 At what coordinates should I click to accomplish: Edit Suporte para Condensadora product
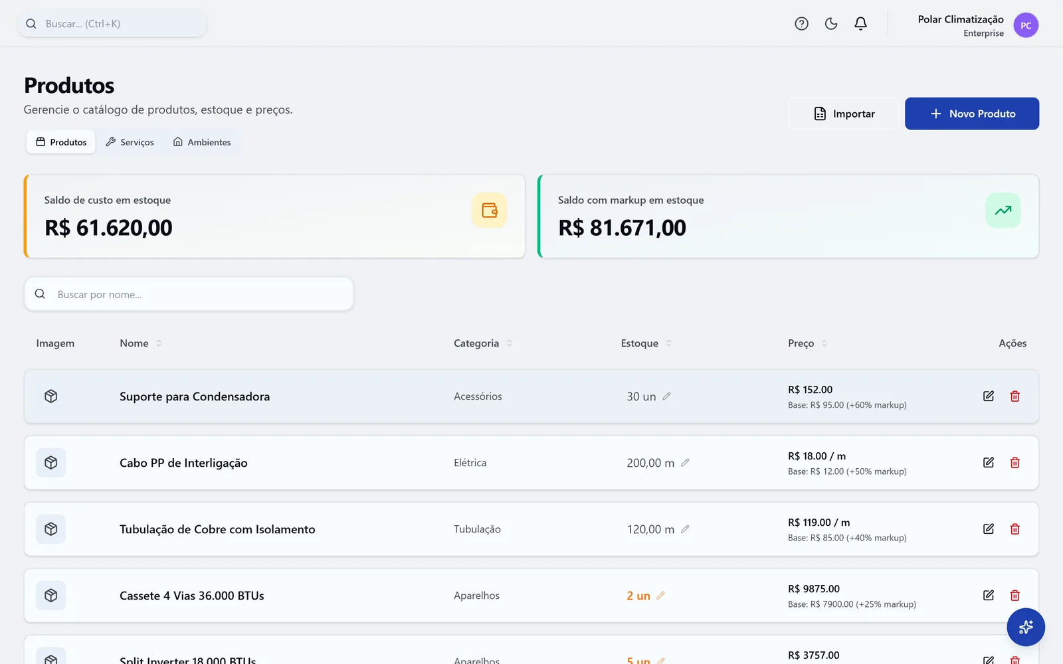989,396
